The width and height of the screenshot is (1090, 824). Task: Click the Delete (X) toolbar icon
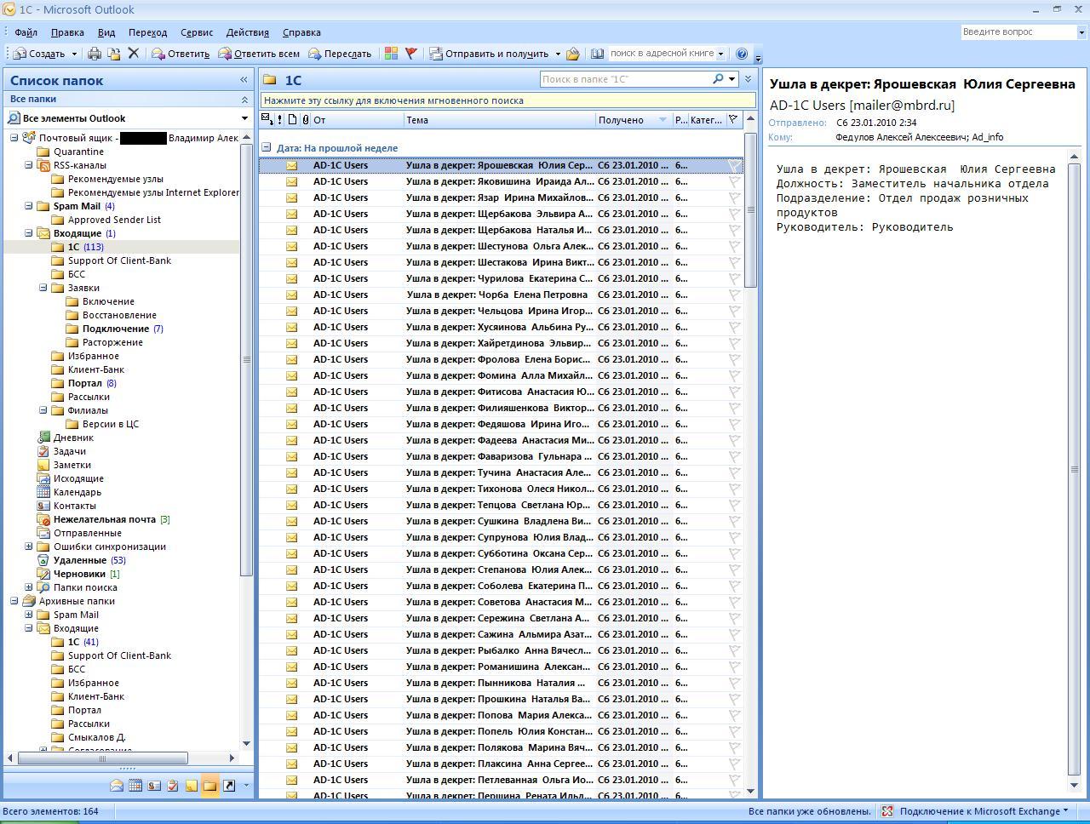point(133,54)
